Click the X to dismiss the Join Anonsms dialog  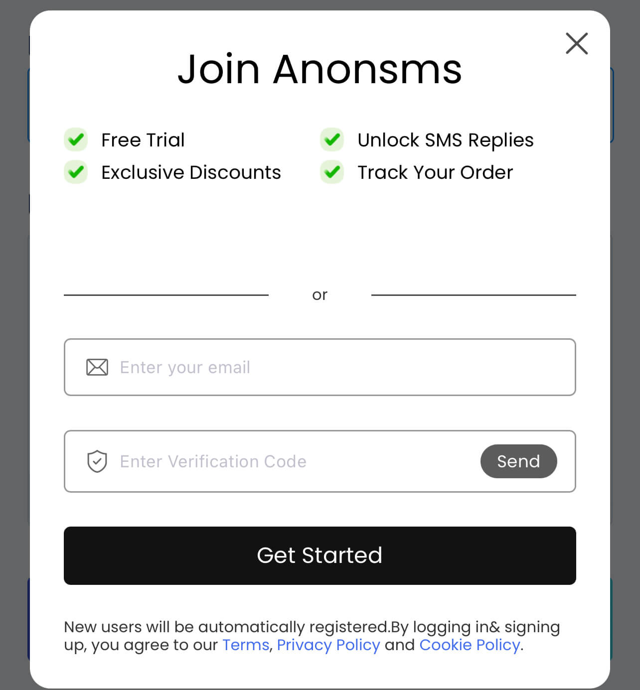click(577, 44)
